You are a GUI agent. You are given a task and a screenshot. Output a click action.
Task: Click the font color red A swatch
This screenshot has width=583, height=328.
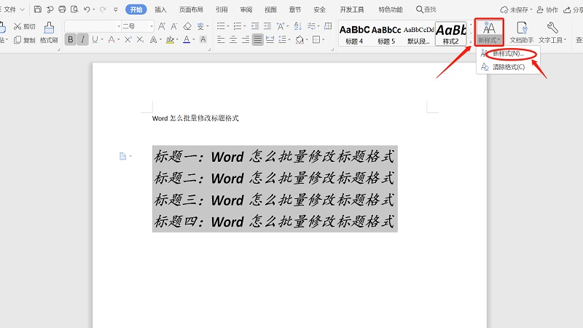187,39
